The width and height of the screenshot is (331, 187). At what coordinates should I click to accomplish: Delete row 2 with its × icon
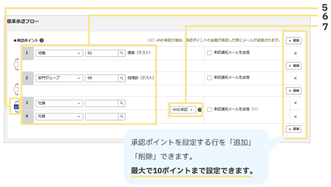click(x=295, y=78)
